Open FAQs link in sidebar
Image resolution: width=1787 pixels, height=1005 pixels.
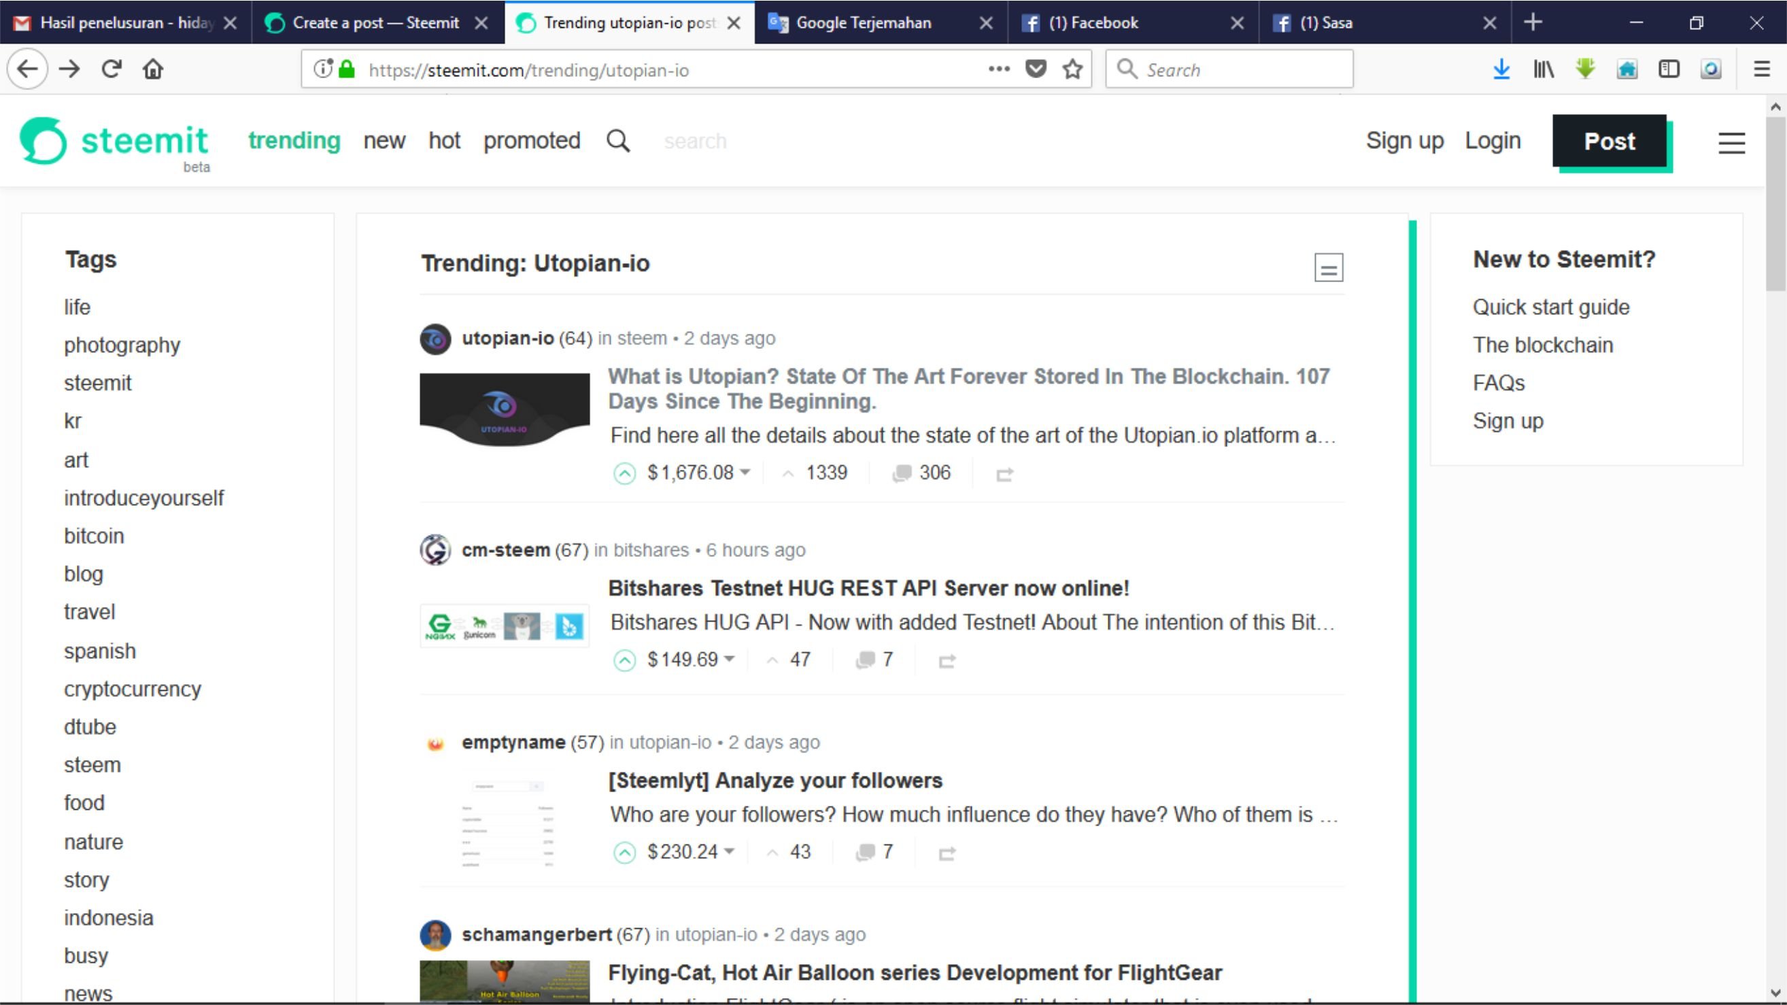click(x=1499, y=384)
